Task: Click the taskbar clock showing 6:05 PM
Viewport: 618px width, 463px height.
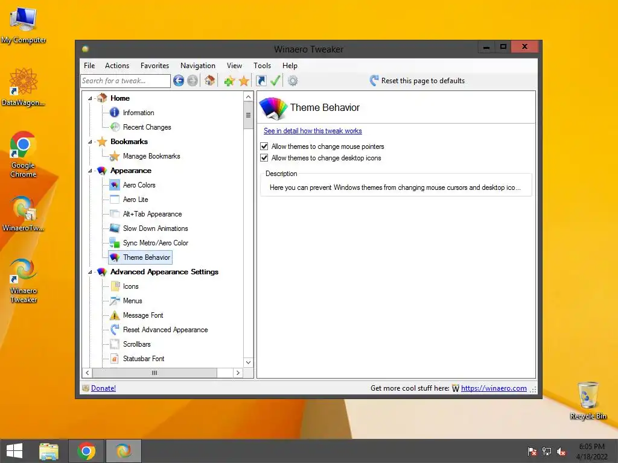Action: 591,452
